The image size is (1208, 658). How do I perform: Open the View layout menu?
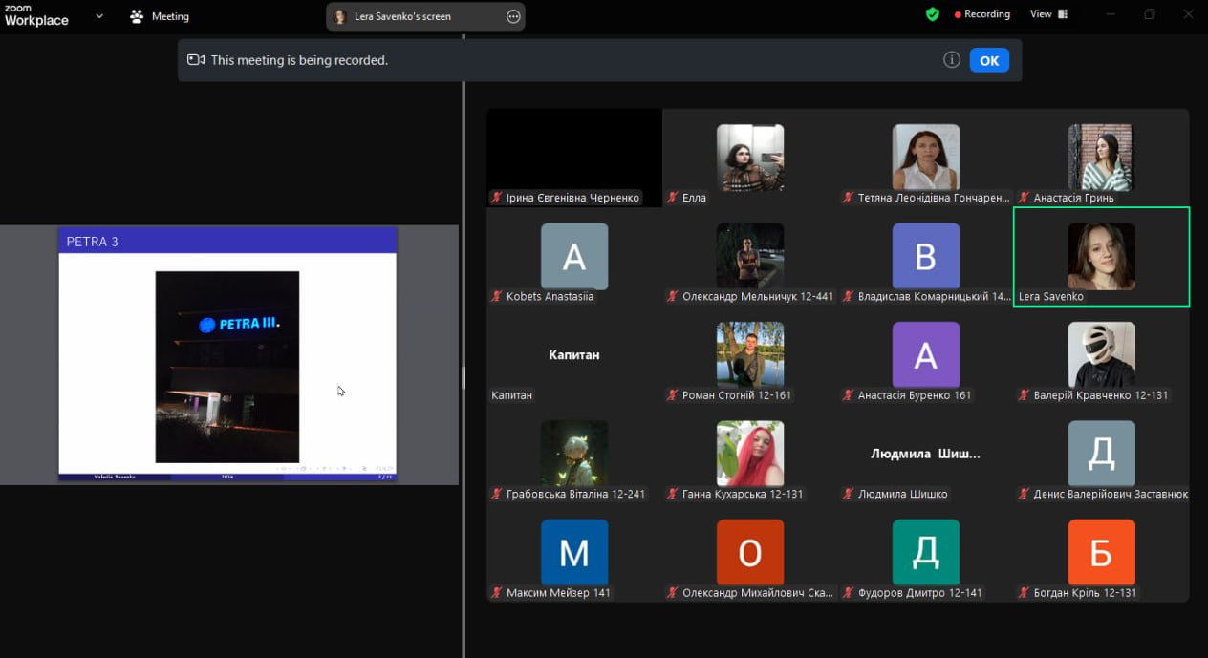1048,14
